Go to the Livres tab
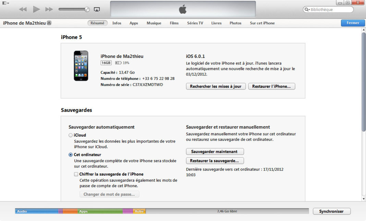Viewport: 366px width, 221px height. pos(216,23)
